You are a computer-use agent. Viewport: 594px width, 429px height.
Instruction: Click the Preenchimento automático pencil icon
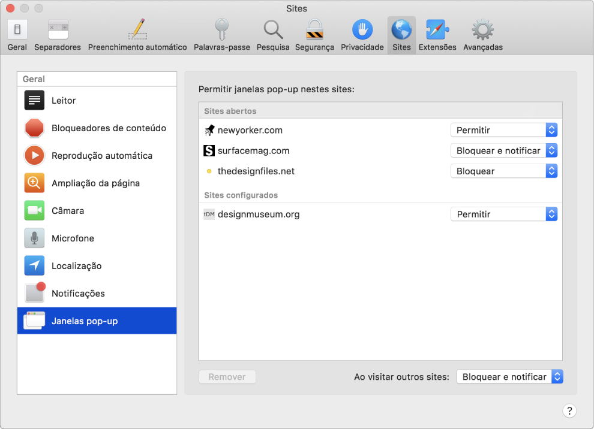(x=138, y=29)
